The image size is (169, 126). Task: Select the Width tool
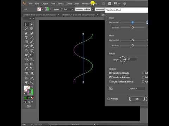[x=26, y=55]
